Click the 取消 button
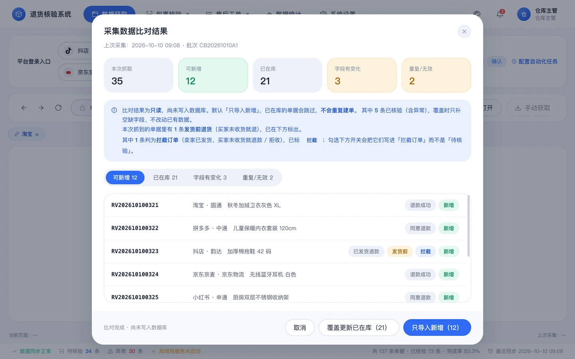 [300, 327]
